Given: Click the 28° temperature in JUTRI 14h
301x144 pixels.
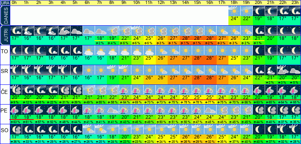Looking at the screenshot, I should (x=186, y=38).
